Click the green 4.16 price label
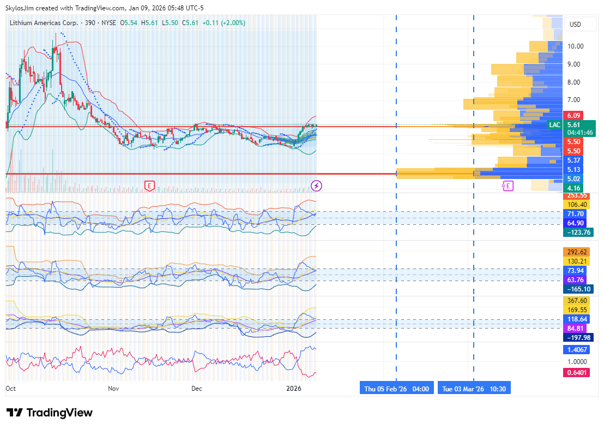 573,188
